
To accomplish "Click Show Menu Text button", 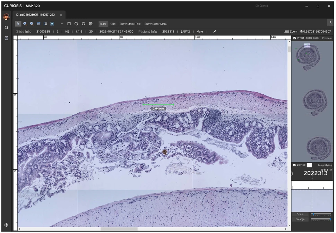I will point(130,24).
